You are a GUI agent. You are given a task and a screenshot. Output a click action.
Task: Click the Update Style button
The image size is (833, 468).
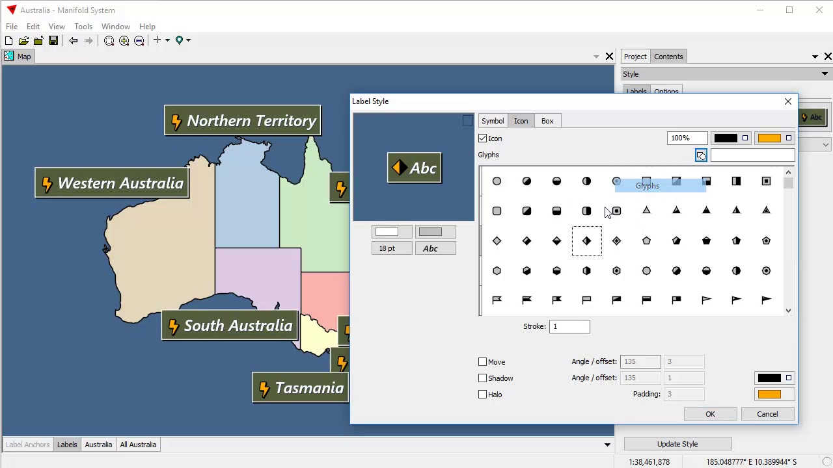click(677, 444)
